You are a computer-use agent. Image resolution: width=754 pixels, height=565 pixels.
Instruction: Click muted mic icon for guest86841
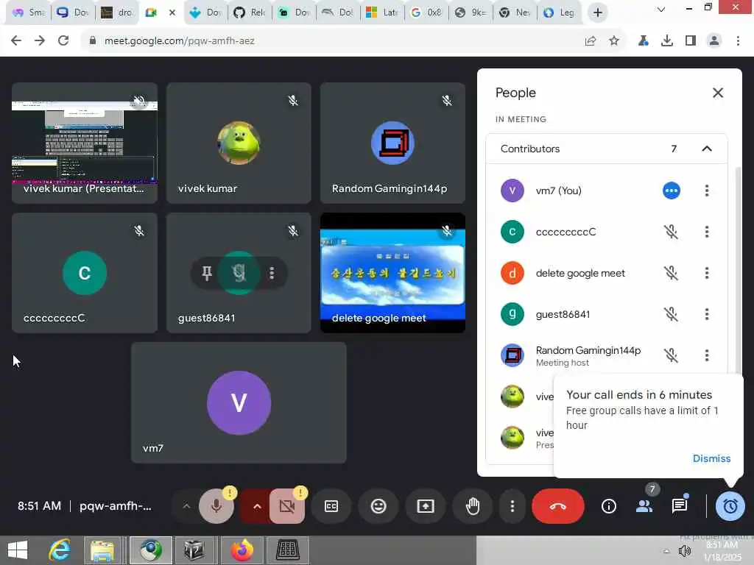click(672, 314)
